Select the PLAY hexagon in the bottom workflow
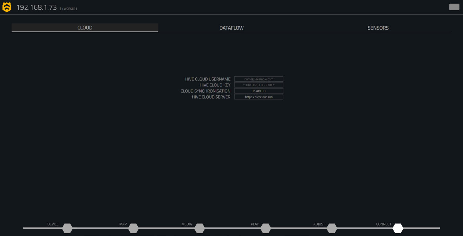 [266, 228]
